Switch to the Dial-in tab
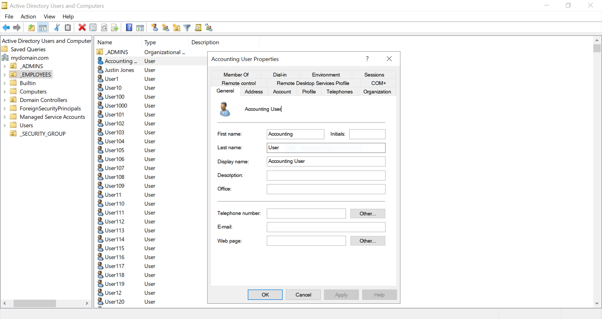This screenshot has height=319, width=602. point(280,75)
